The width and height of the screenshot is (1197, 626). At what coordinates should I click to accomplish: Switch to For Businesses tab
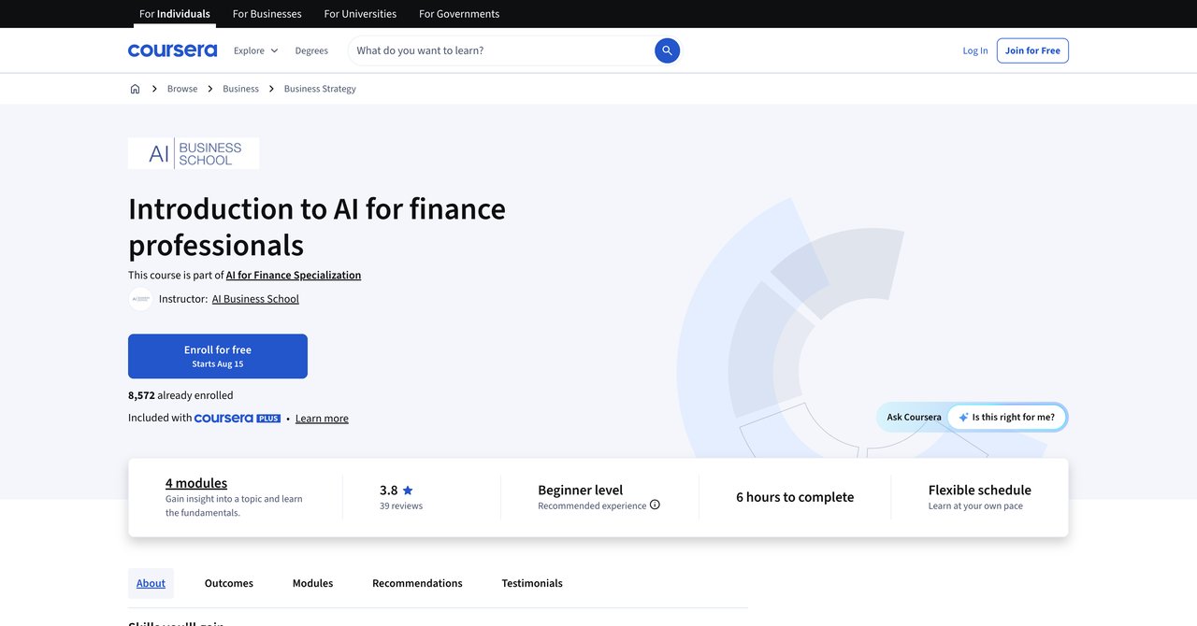click(267, 14)
